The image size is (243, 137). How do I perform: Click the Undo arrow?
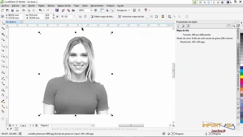pos(40,10)
